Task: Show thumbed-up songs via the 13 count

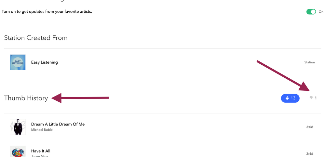Action: tap(293, 98)
